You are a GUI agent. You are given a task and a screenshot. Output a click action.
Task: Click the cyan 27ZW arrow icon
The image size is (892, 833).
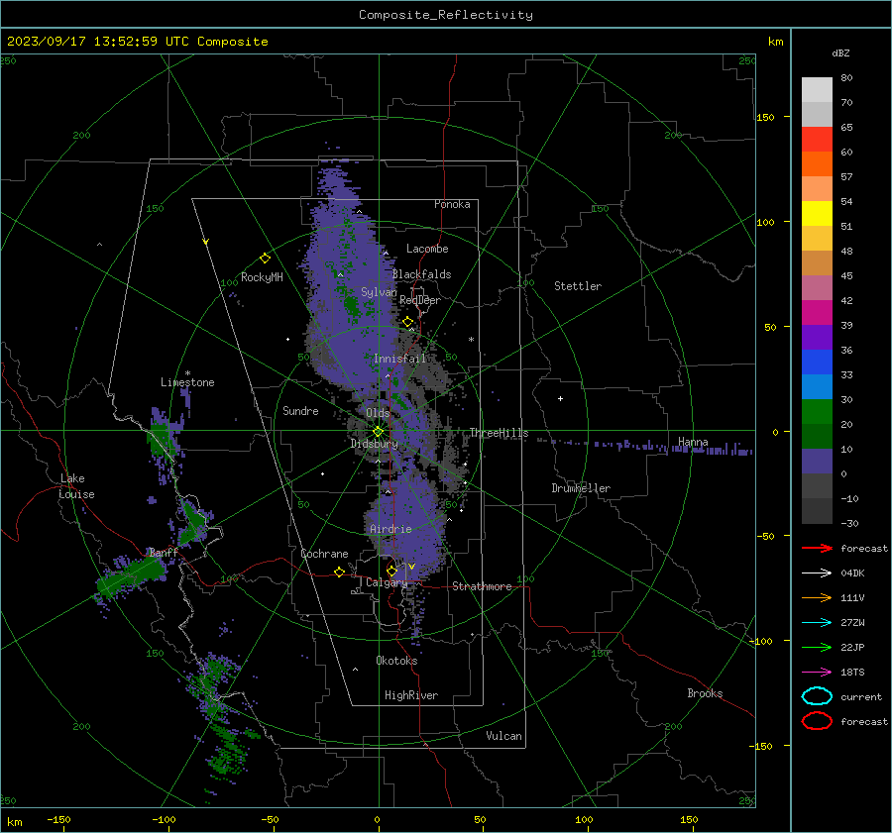(817, 623)
